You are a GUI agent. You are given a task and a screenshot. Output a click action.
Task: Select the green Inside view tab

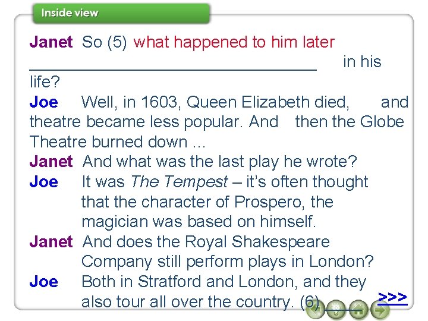coord(121,13)
